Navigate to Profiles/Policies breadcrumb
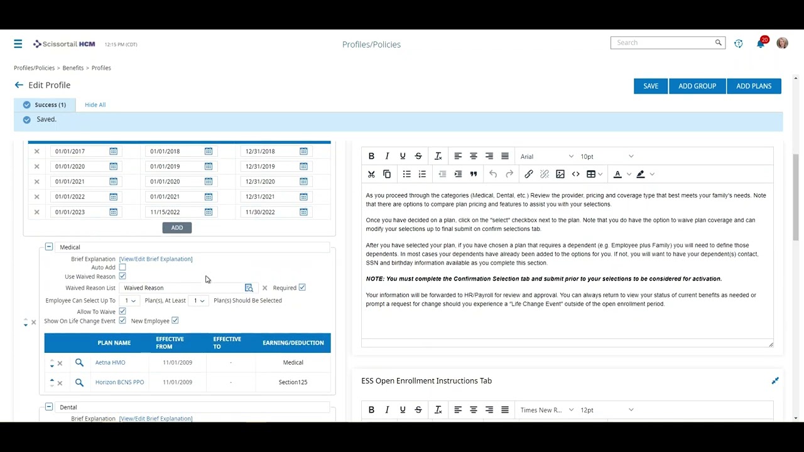Image resolution: width=804 pixels, height=452 pixels. pos(34,68)
